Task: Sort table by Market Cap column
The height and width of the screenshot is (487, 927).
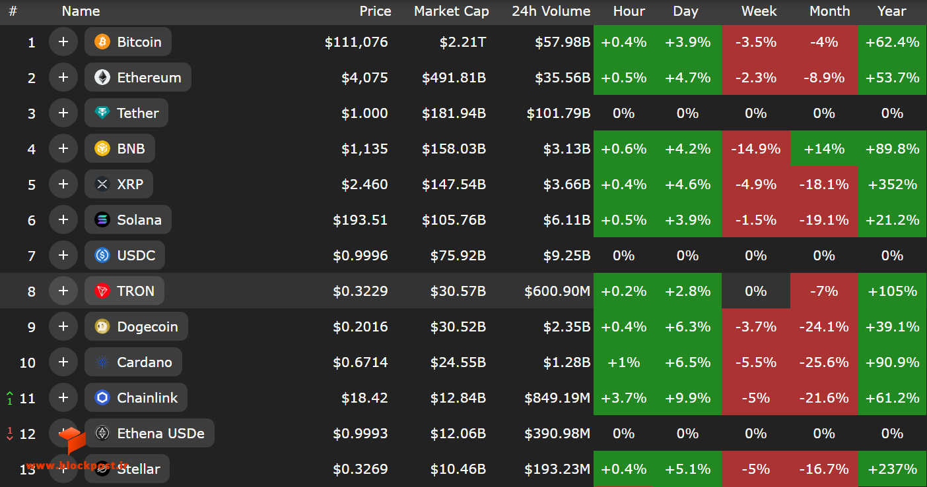Action: 452,11
